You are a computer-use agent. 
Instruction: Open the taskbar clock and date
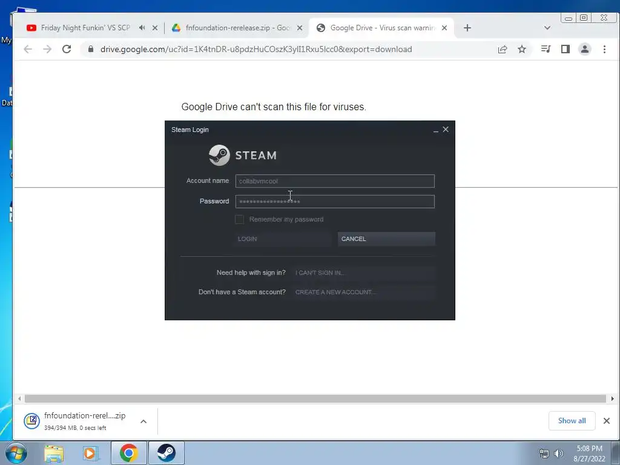pos(589,453)
